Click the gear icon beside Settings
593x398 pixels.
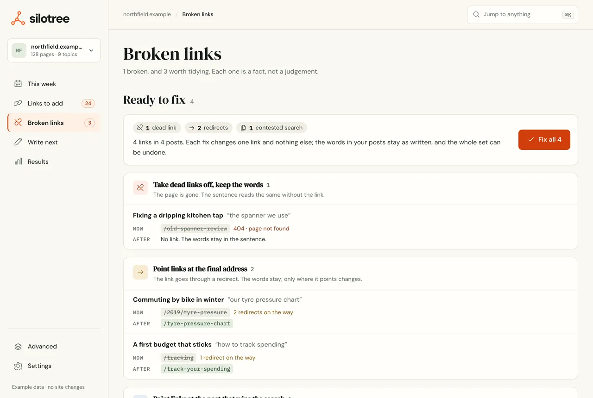coord(18,366)
